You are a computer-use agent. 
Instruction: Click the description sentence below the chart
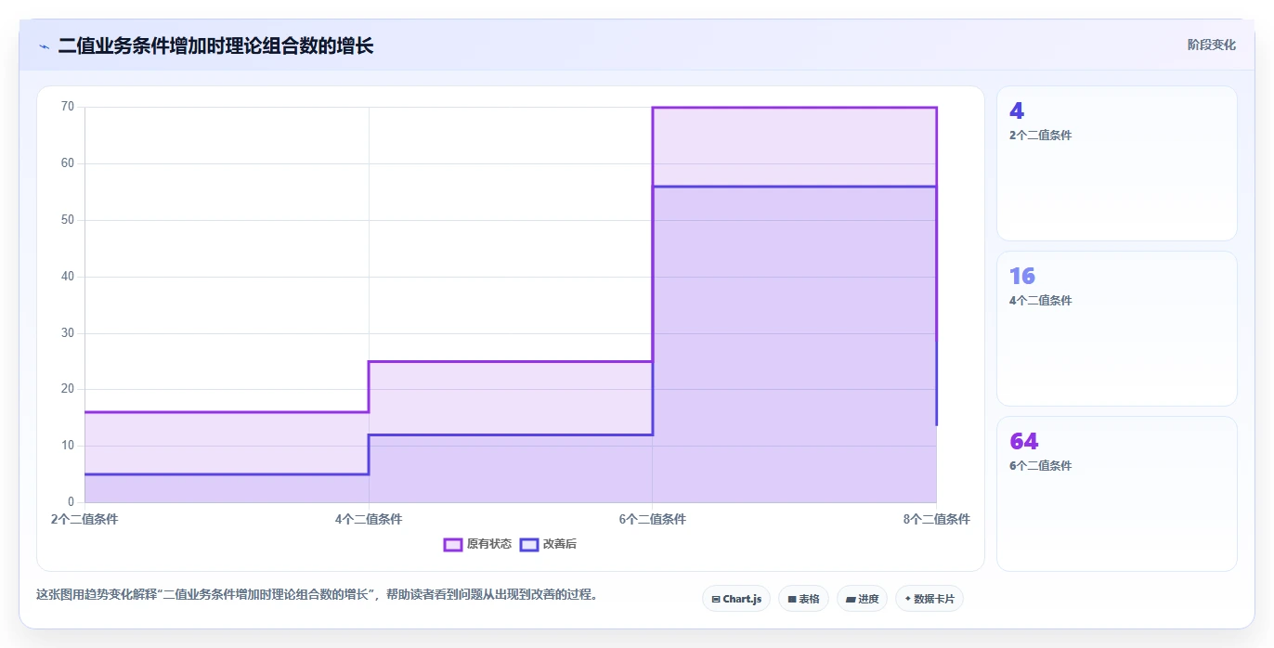[x=317, y=594]
